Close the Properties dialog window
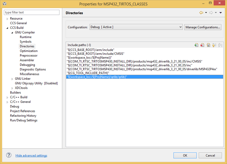227x164 pixels. click(219, 3)
